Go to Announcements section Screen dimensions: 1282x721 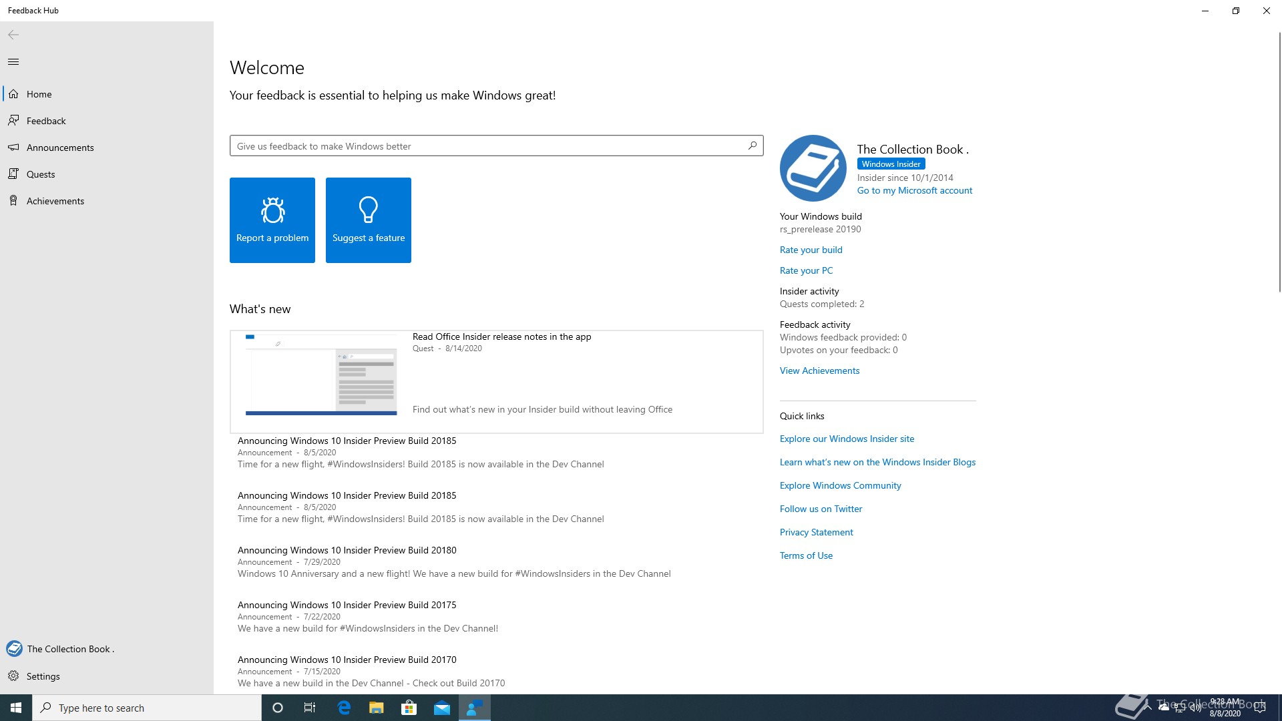107,148
